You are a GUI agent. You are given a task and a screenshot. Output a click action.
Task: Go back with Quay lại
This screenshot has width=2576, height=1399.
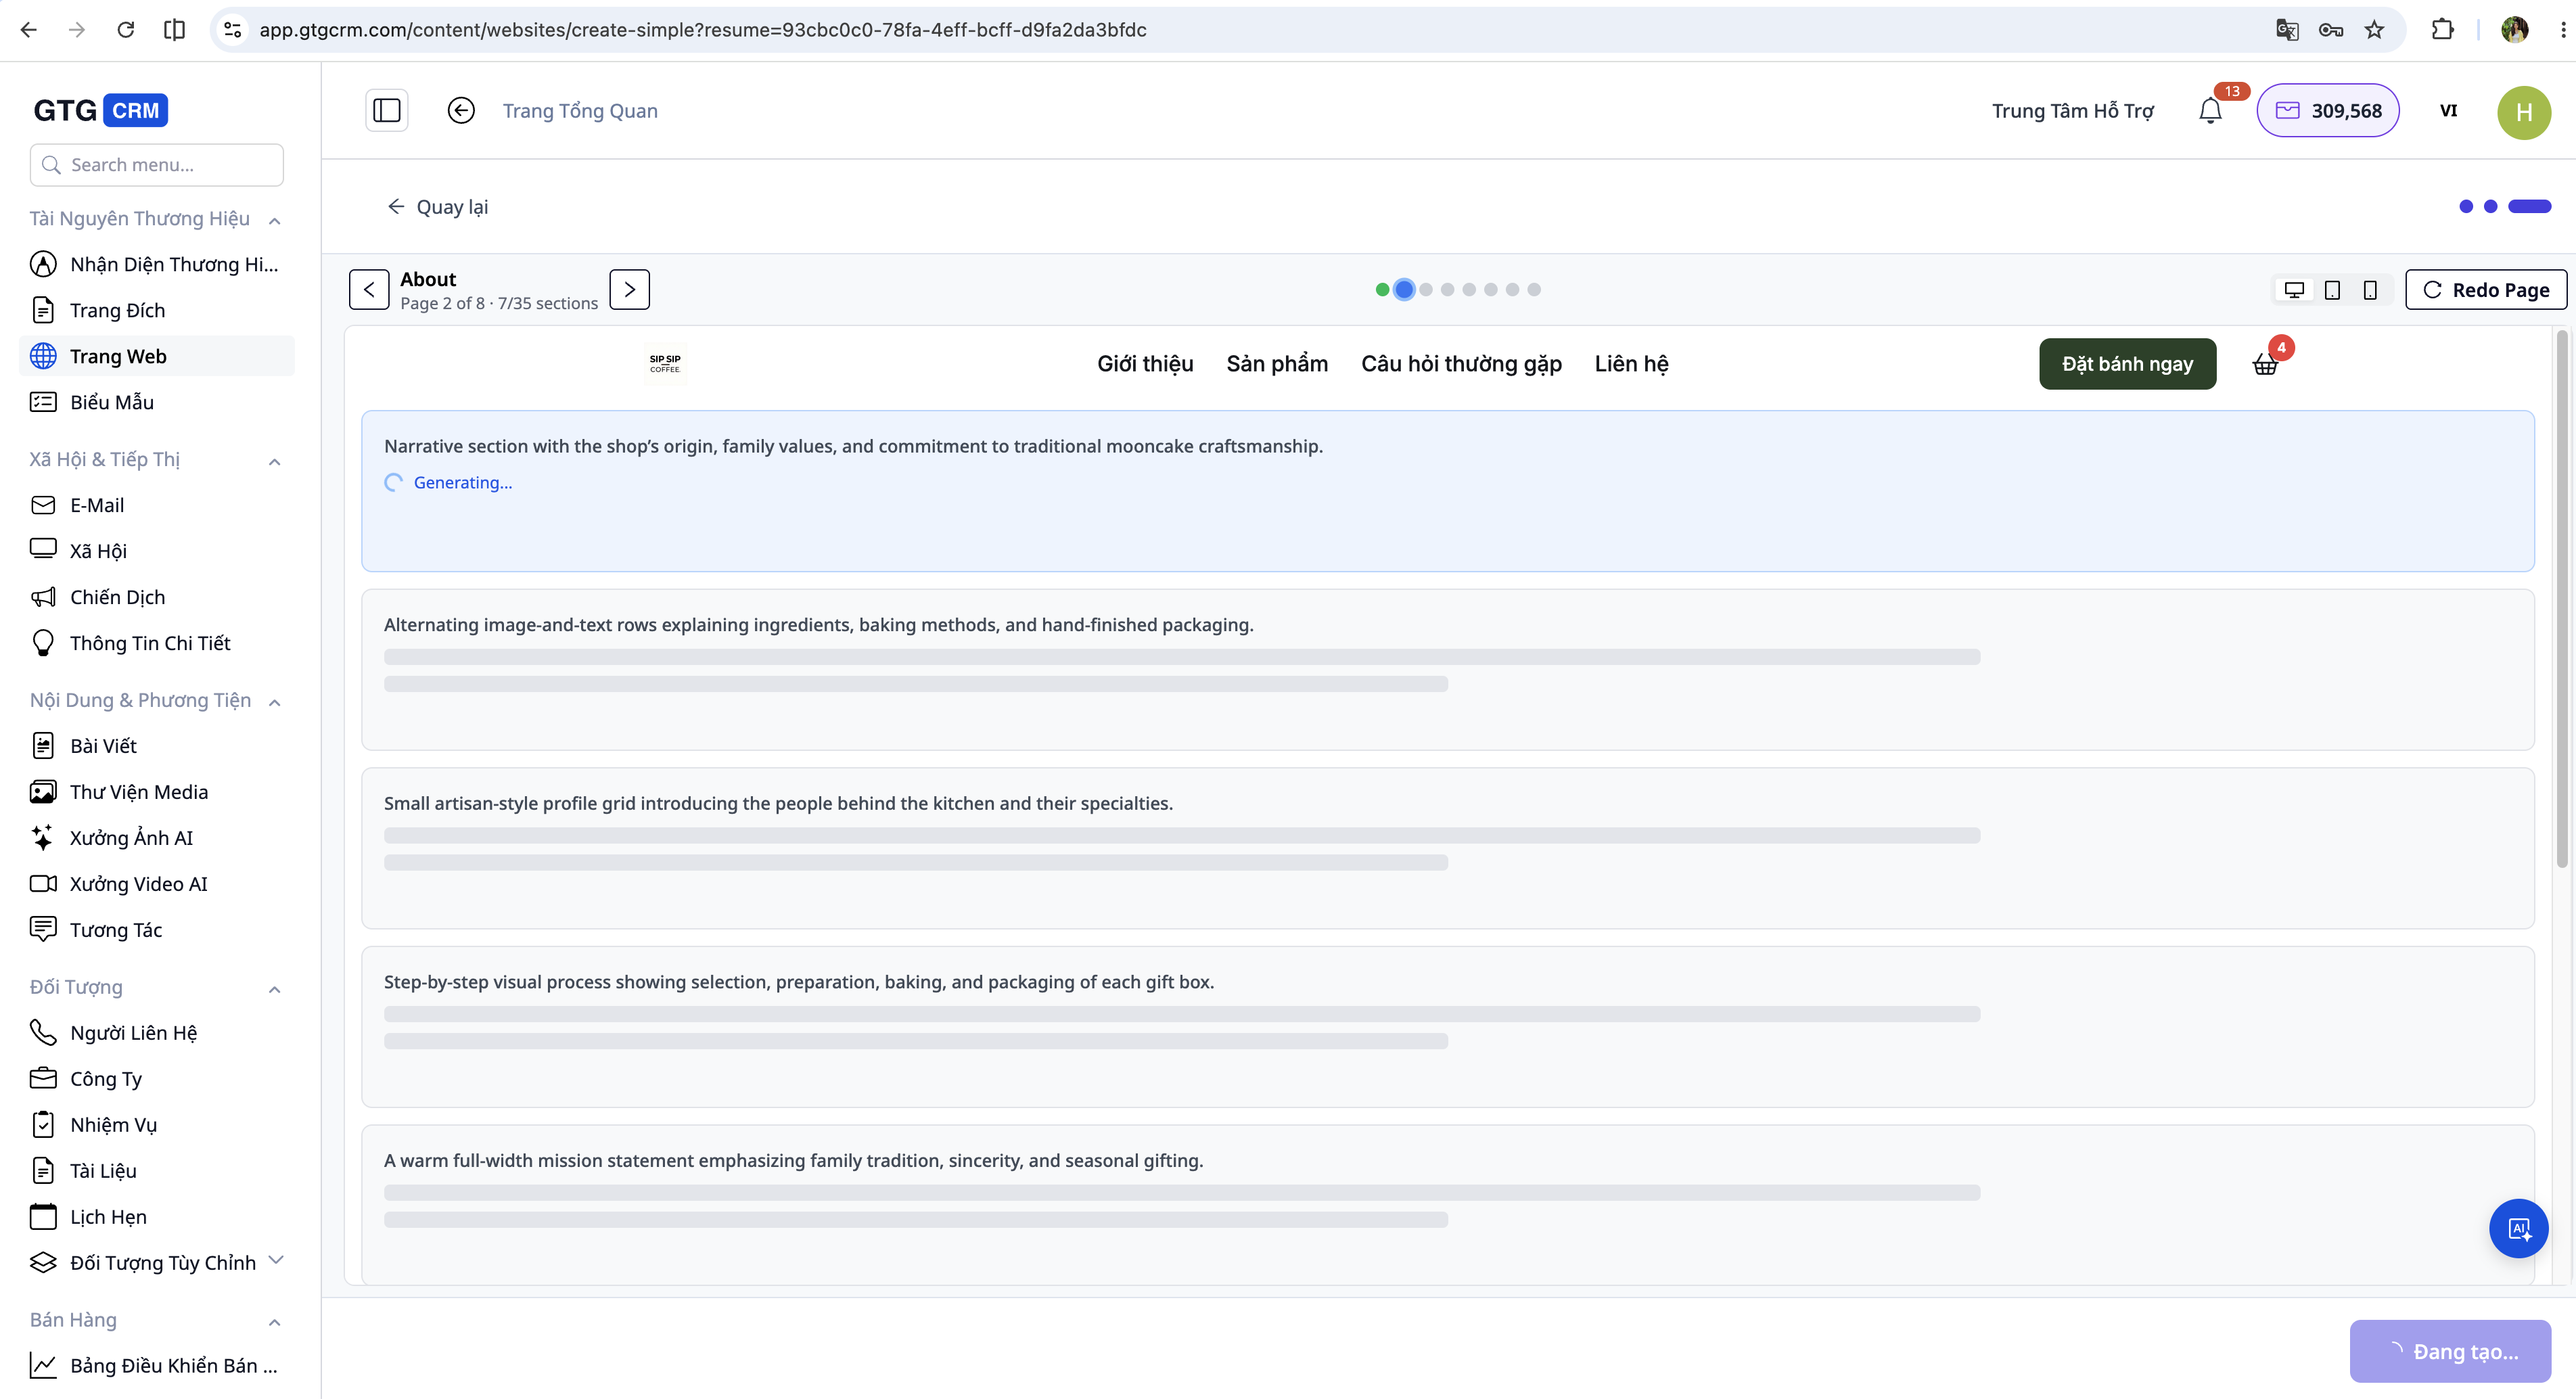coord(437,206)
